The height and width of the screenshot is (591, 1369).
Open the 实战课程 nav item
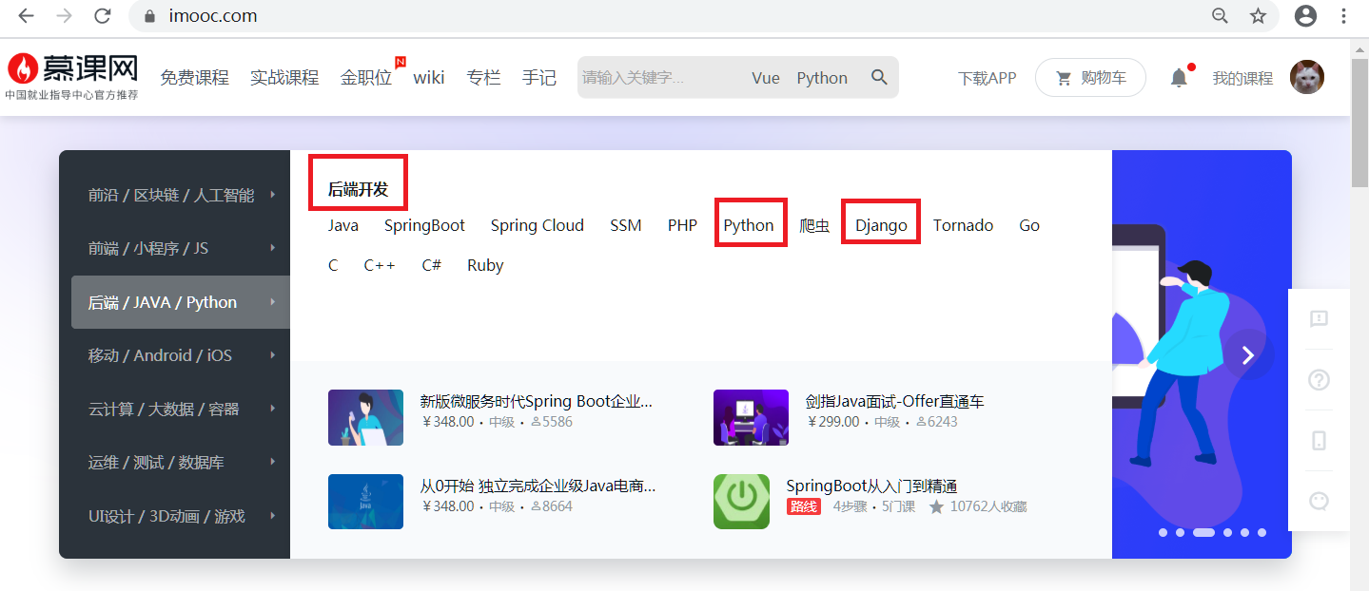[x=284, y=78]
